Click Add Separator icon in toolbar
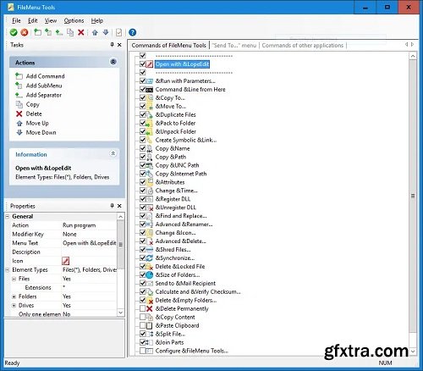The image size is (423, 371). [59, 32]
